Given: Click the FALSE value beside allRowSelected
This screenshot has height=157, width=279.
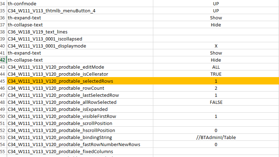Looking at the screenshot, I should tap(216, 102).
